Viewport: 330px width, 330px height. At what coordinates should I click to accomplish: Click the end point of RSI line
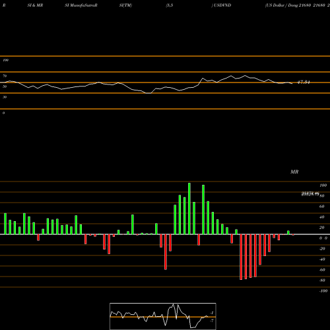(x=292, y=83)
